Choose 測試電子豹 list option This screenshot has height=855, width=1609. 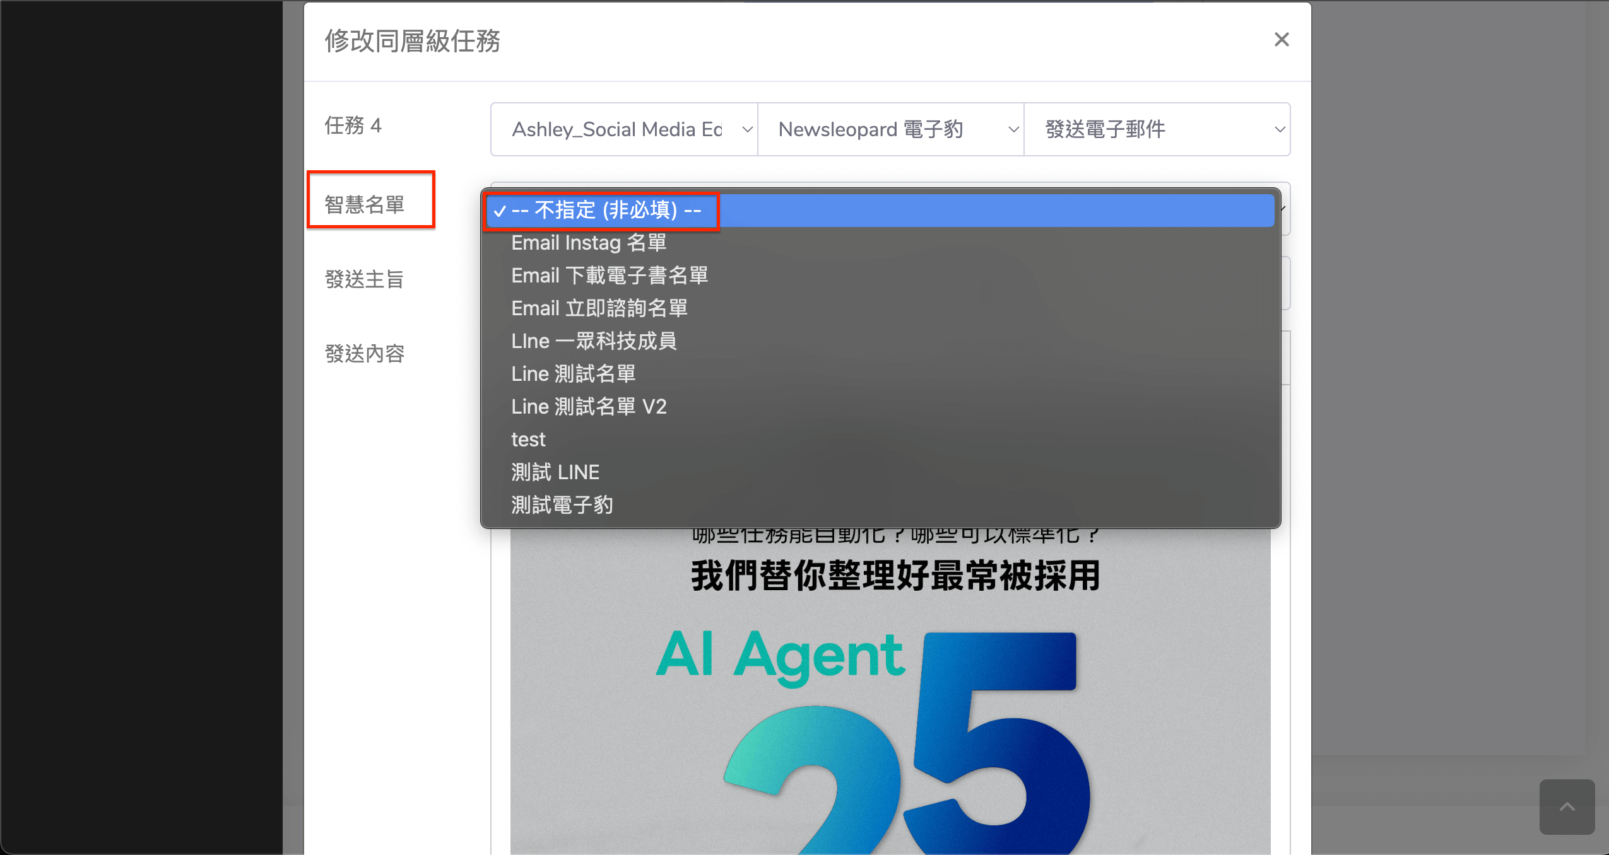562,505
